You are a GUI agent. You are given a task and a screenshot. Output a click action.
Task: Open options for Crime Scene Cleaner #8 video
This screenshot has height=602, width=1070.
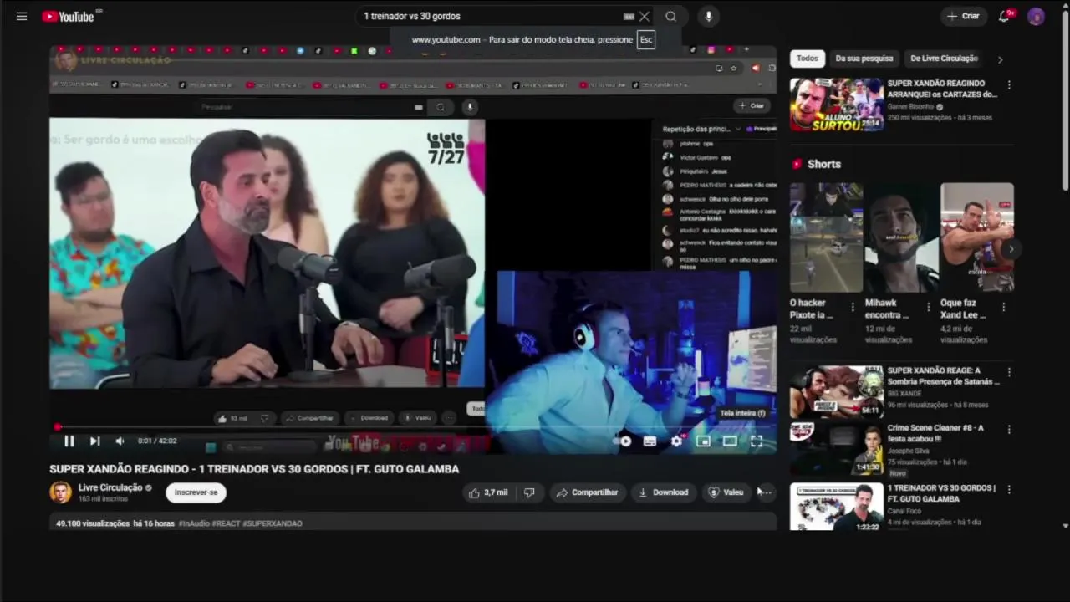click(x=1009, y=430)
